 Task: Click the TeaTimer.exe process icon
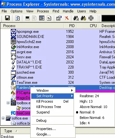(13, 83)
